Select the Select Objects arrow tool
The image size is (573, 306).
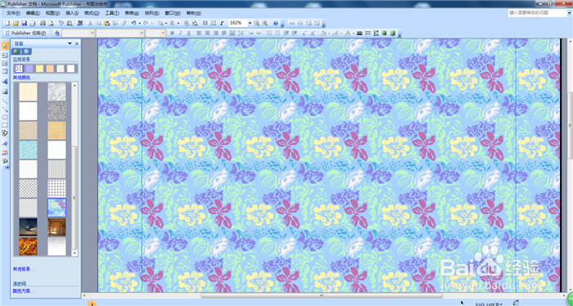coord(5,46)
